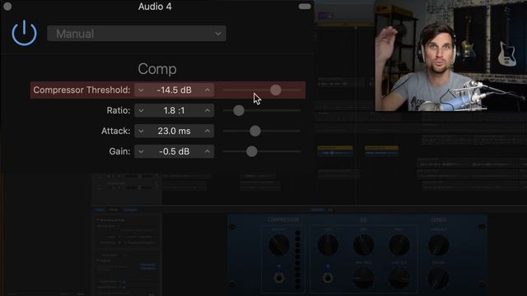Image resolution: width=527 pixels, height=296 pixels.
Task: Click the EQ Low knob in Smart Controls
Action: tap(328, 245)
